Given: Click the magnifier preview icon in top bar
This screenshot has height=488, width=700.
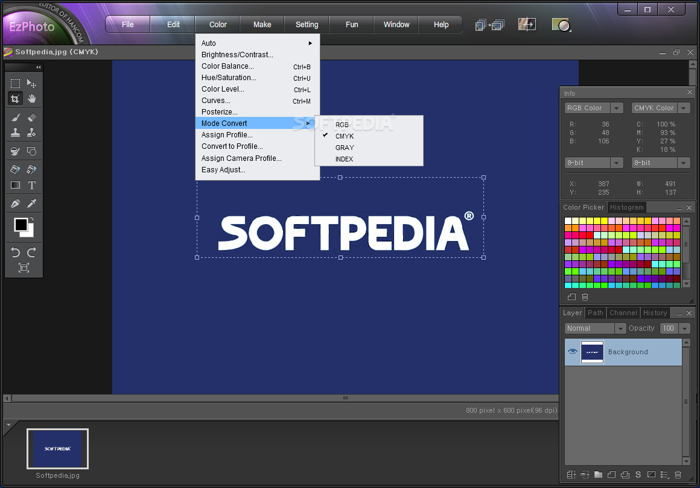Looking at the screenshot, I should [x=561, y=25].
